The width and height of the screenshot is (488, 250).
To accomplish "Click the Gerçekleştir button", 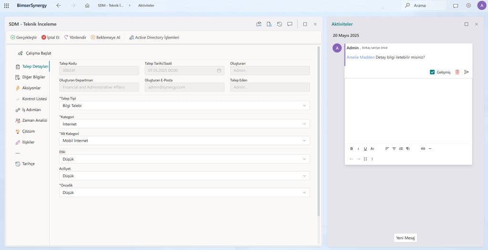I will click(x=24, y=37).
